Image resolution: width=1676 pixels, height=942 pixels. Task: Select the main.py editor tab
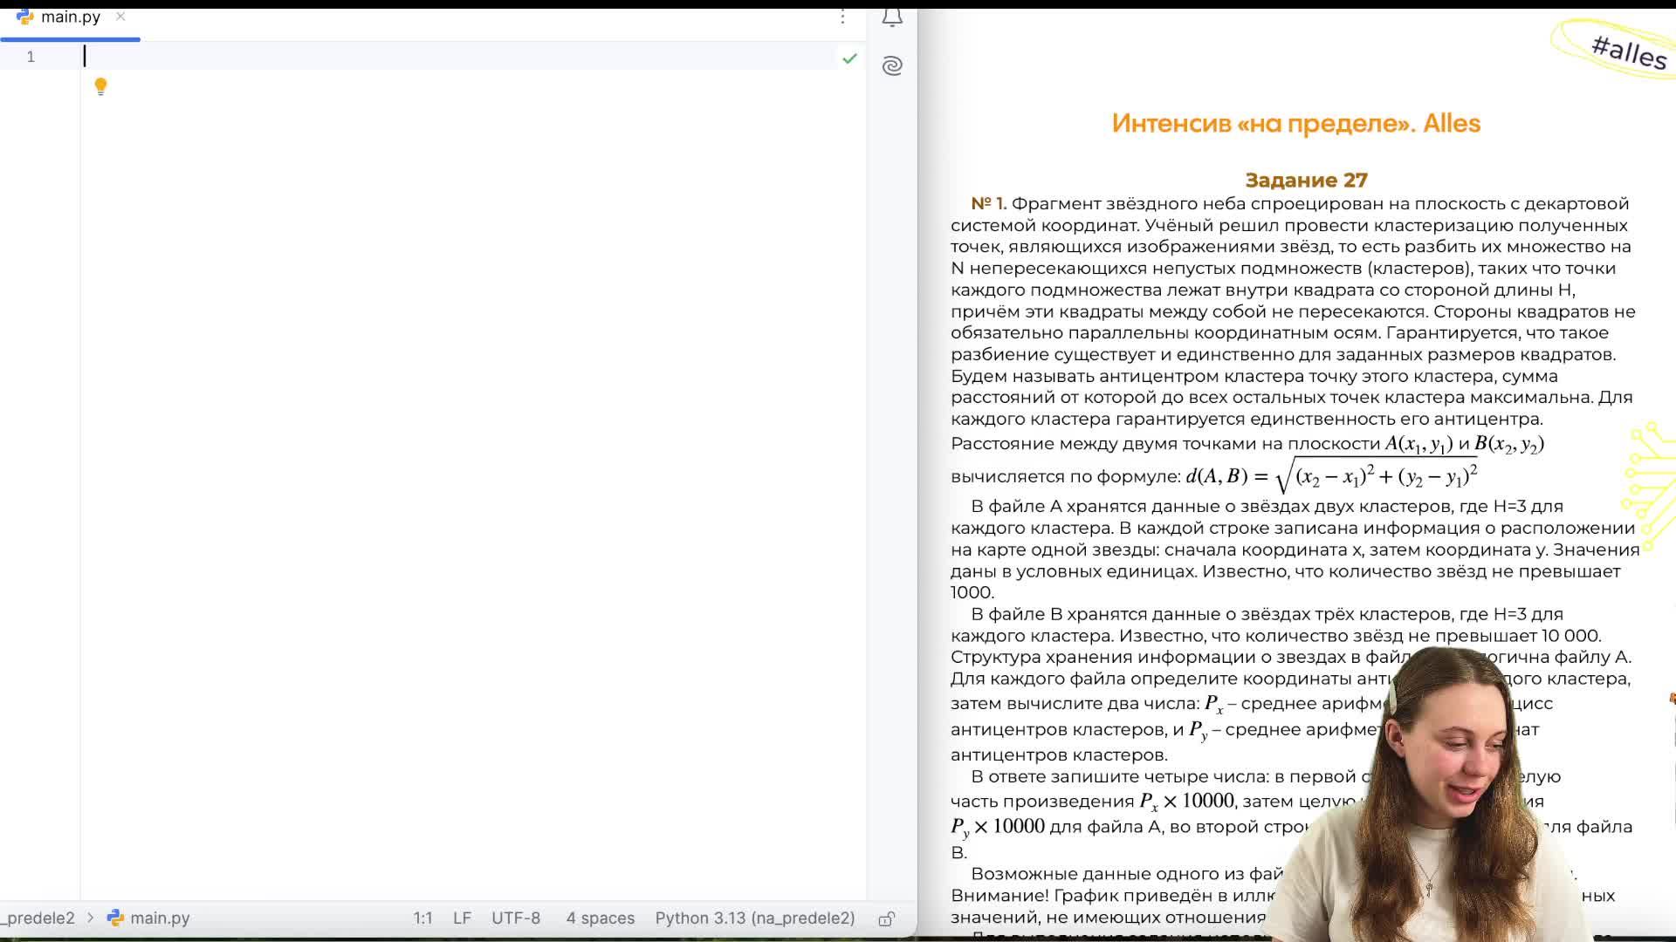click(x=70, y=17)
